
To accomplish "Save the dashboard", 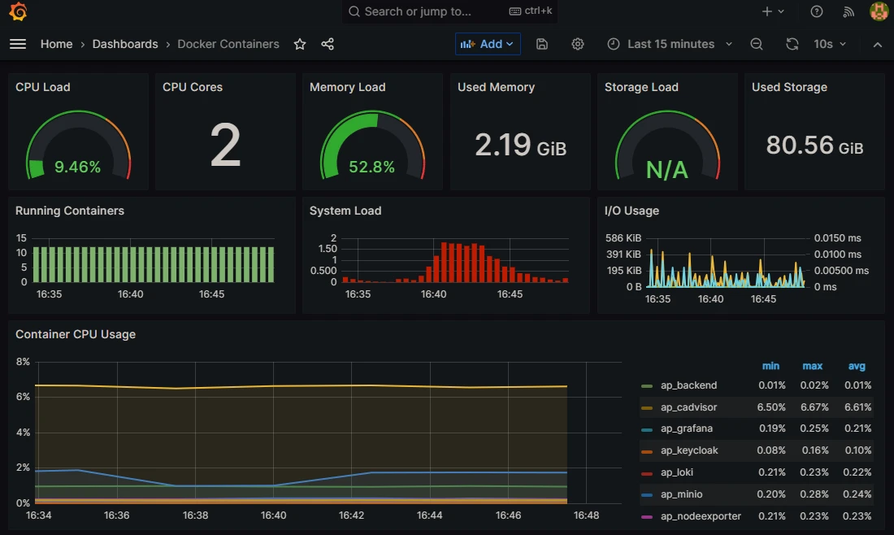I will click(541, 44).
